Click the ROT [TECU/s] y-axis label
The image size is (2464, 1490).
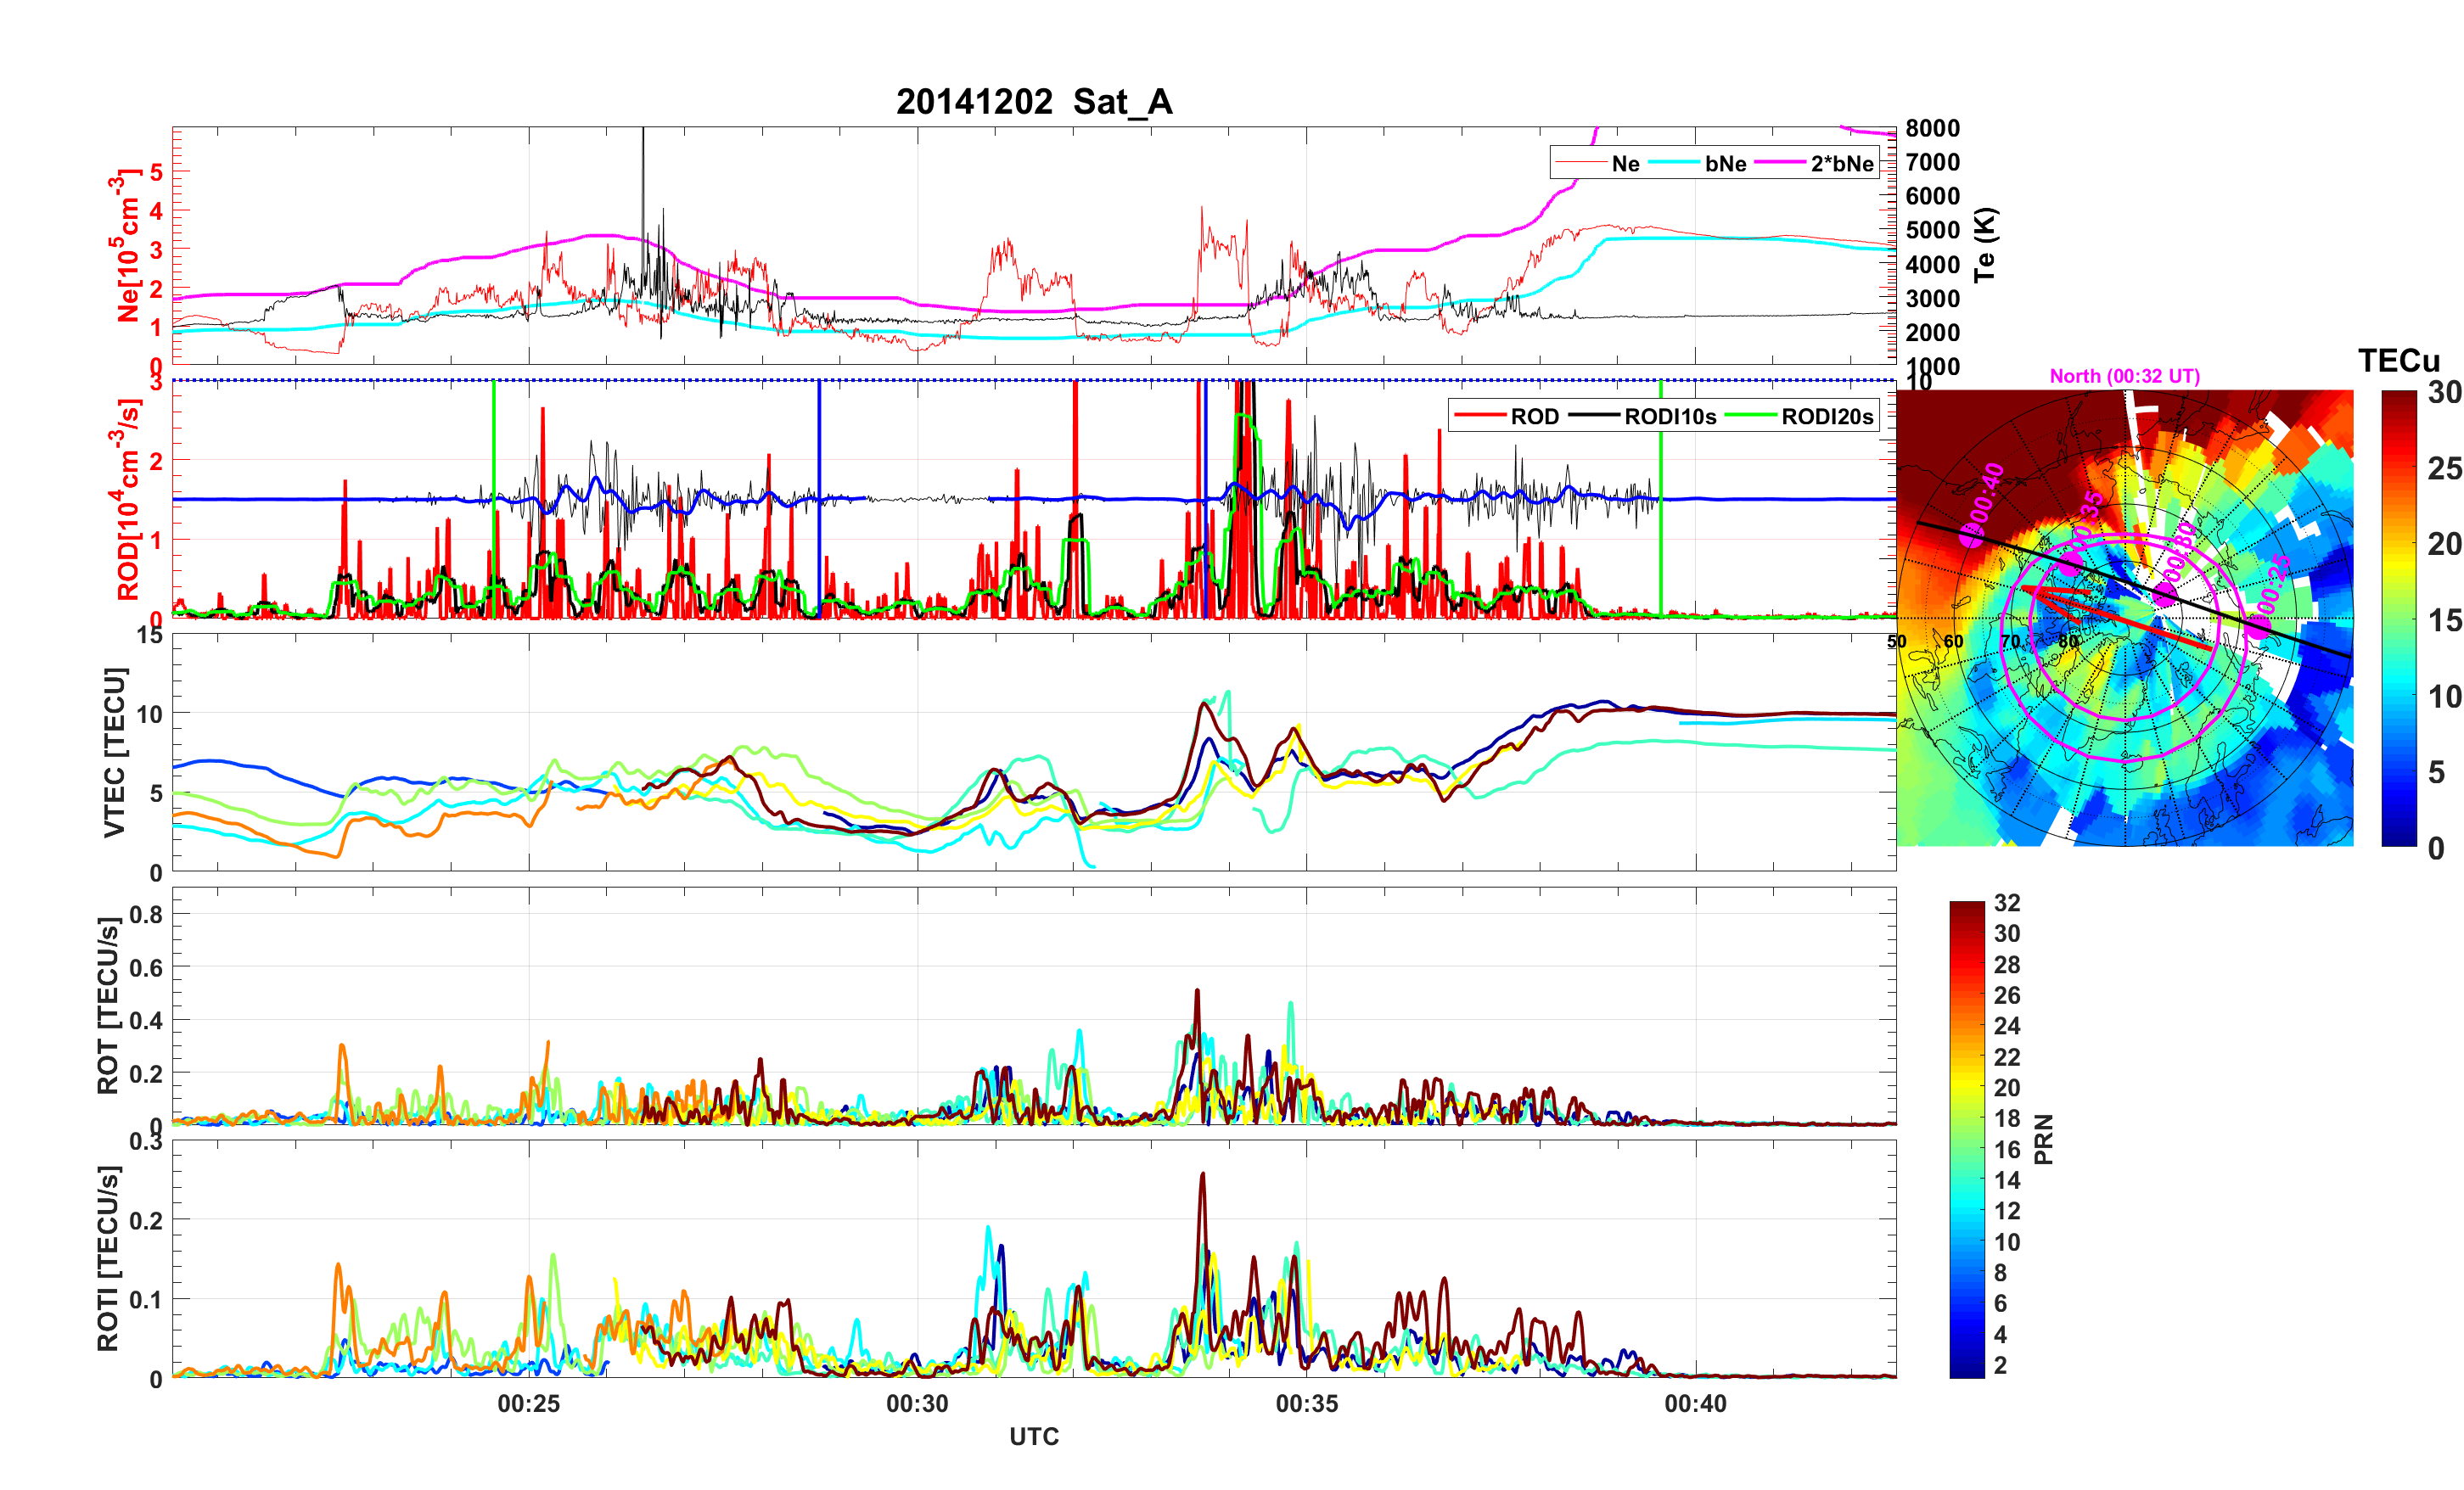point(108,1005)
